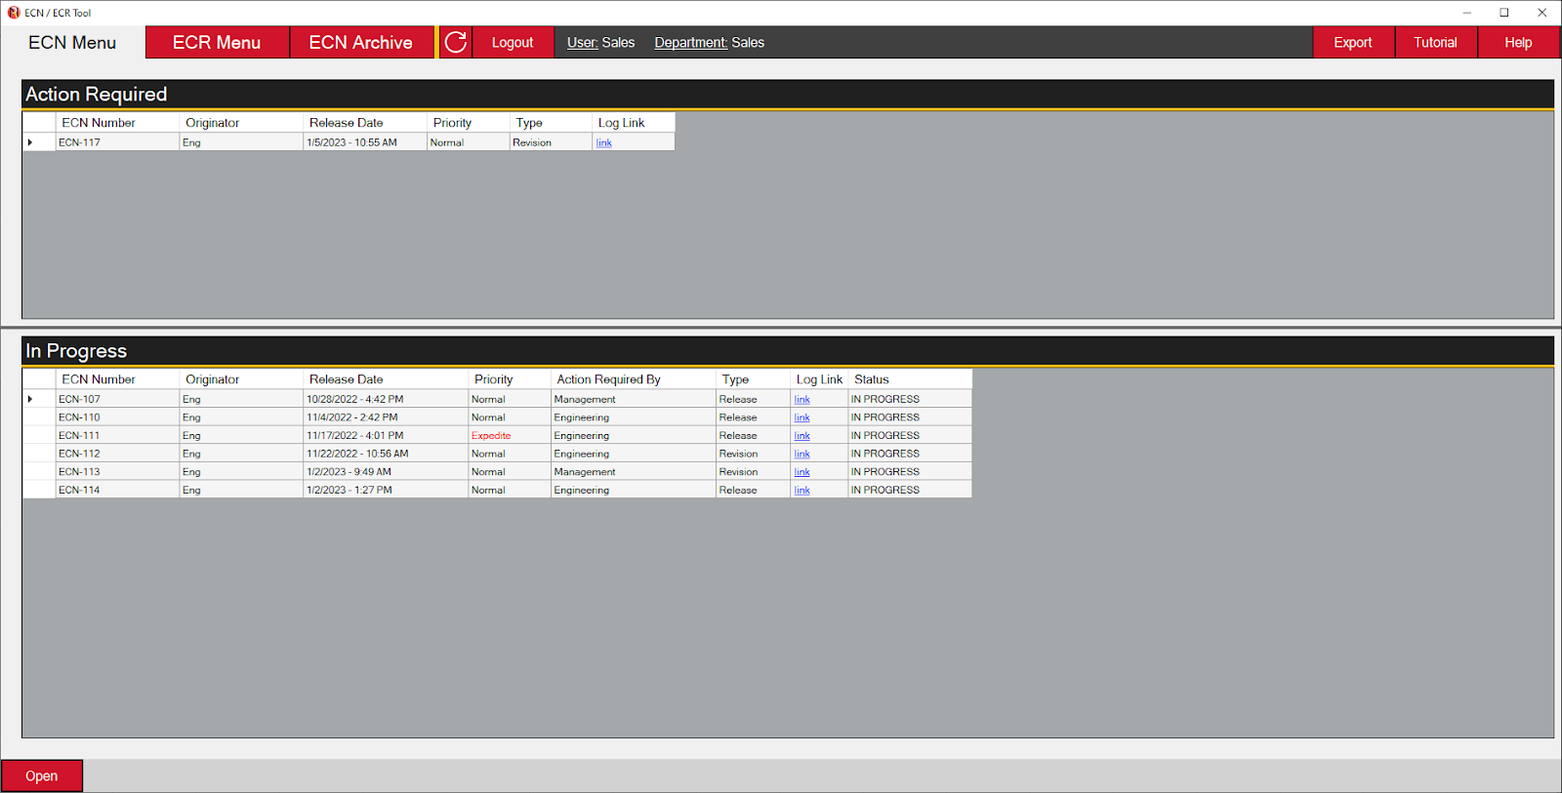Viewport: 1562px width, 793px height.
Task: Follow the log link for ECN-114
Action: (802, 491)
